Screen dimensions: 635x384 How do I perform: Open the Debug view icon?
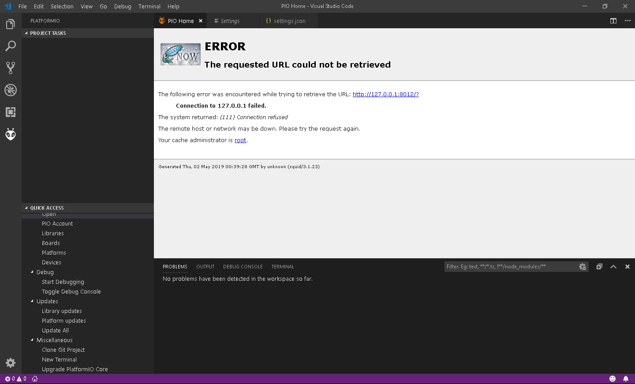(11, 90)
